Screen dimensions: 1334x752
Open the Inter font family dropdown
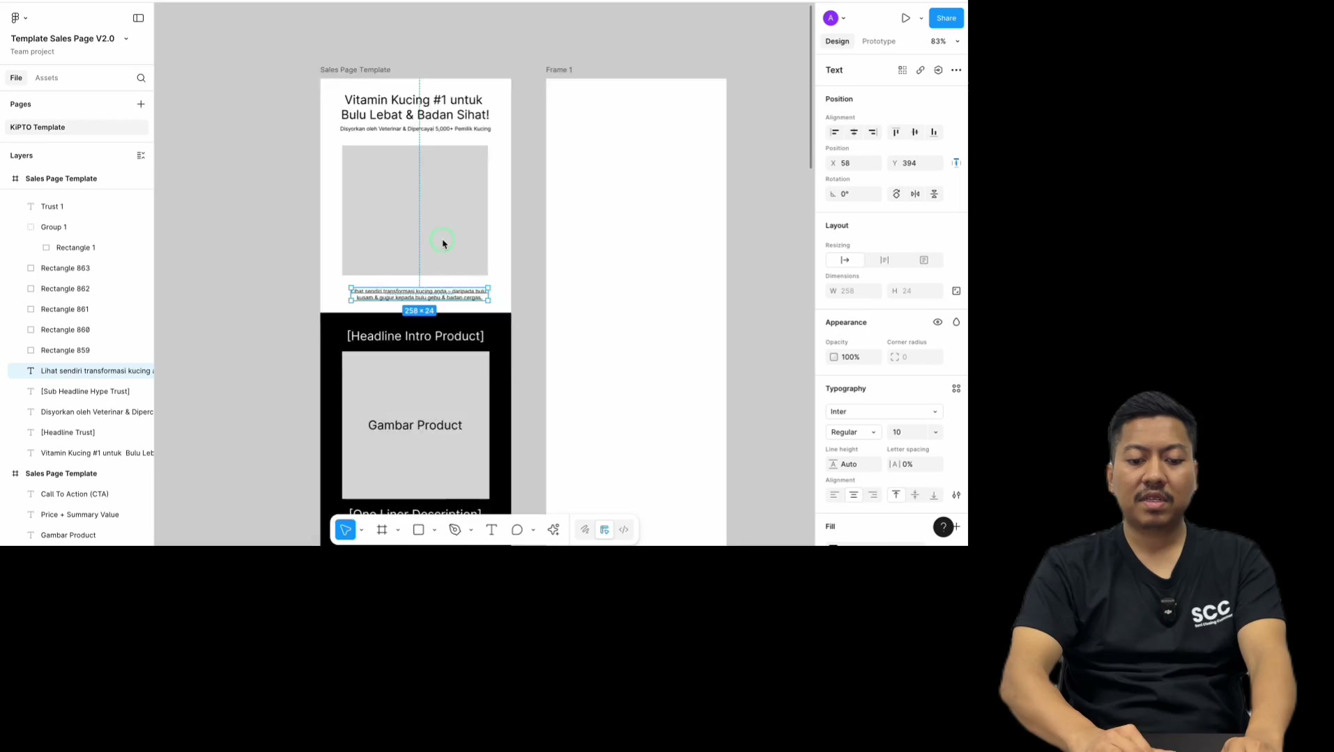(x=884, y=412)
